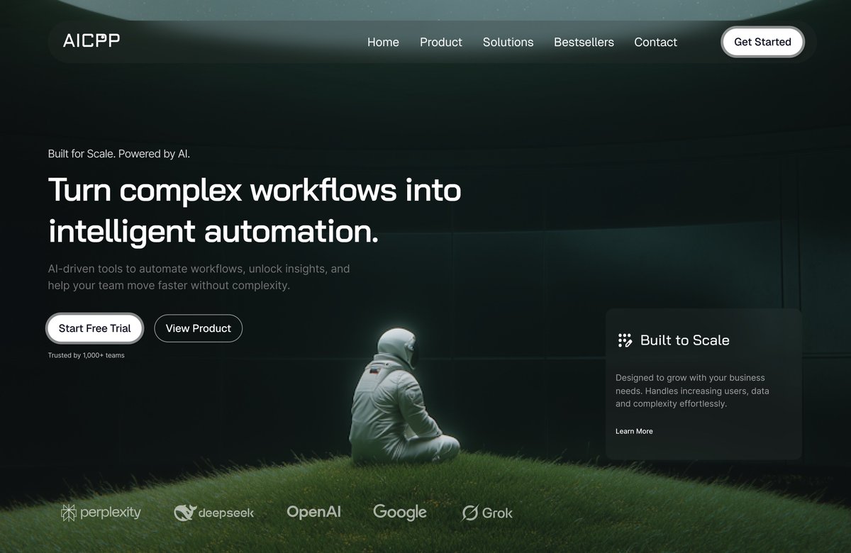Open the Contact page link

[655, 42]
